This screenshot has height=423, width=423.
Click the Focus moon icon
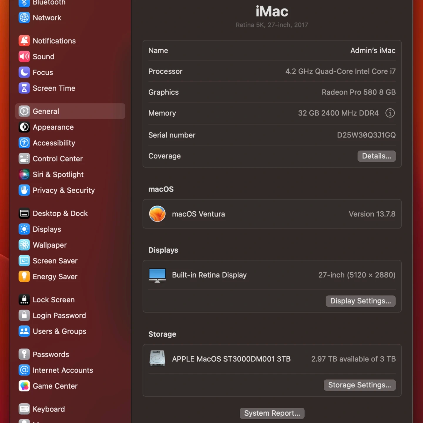pyautogui.click(x=24, y=72)
